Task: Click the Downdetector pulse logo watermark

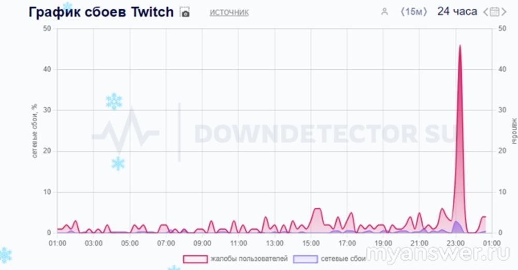Action: click(126, 133)
